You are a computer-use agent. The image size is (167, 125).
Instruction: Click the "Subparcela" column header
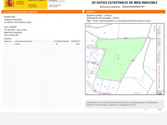pyautogui.click(x=8, y=41)
